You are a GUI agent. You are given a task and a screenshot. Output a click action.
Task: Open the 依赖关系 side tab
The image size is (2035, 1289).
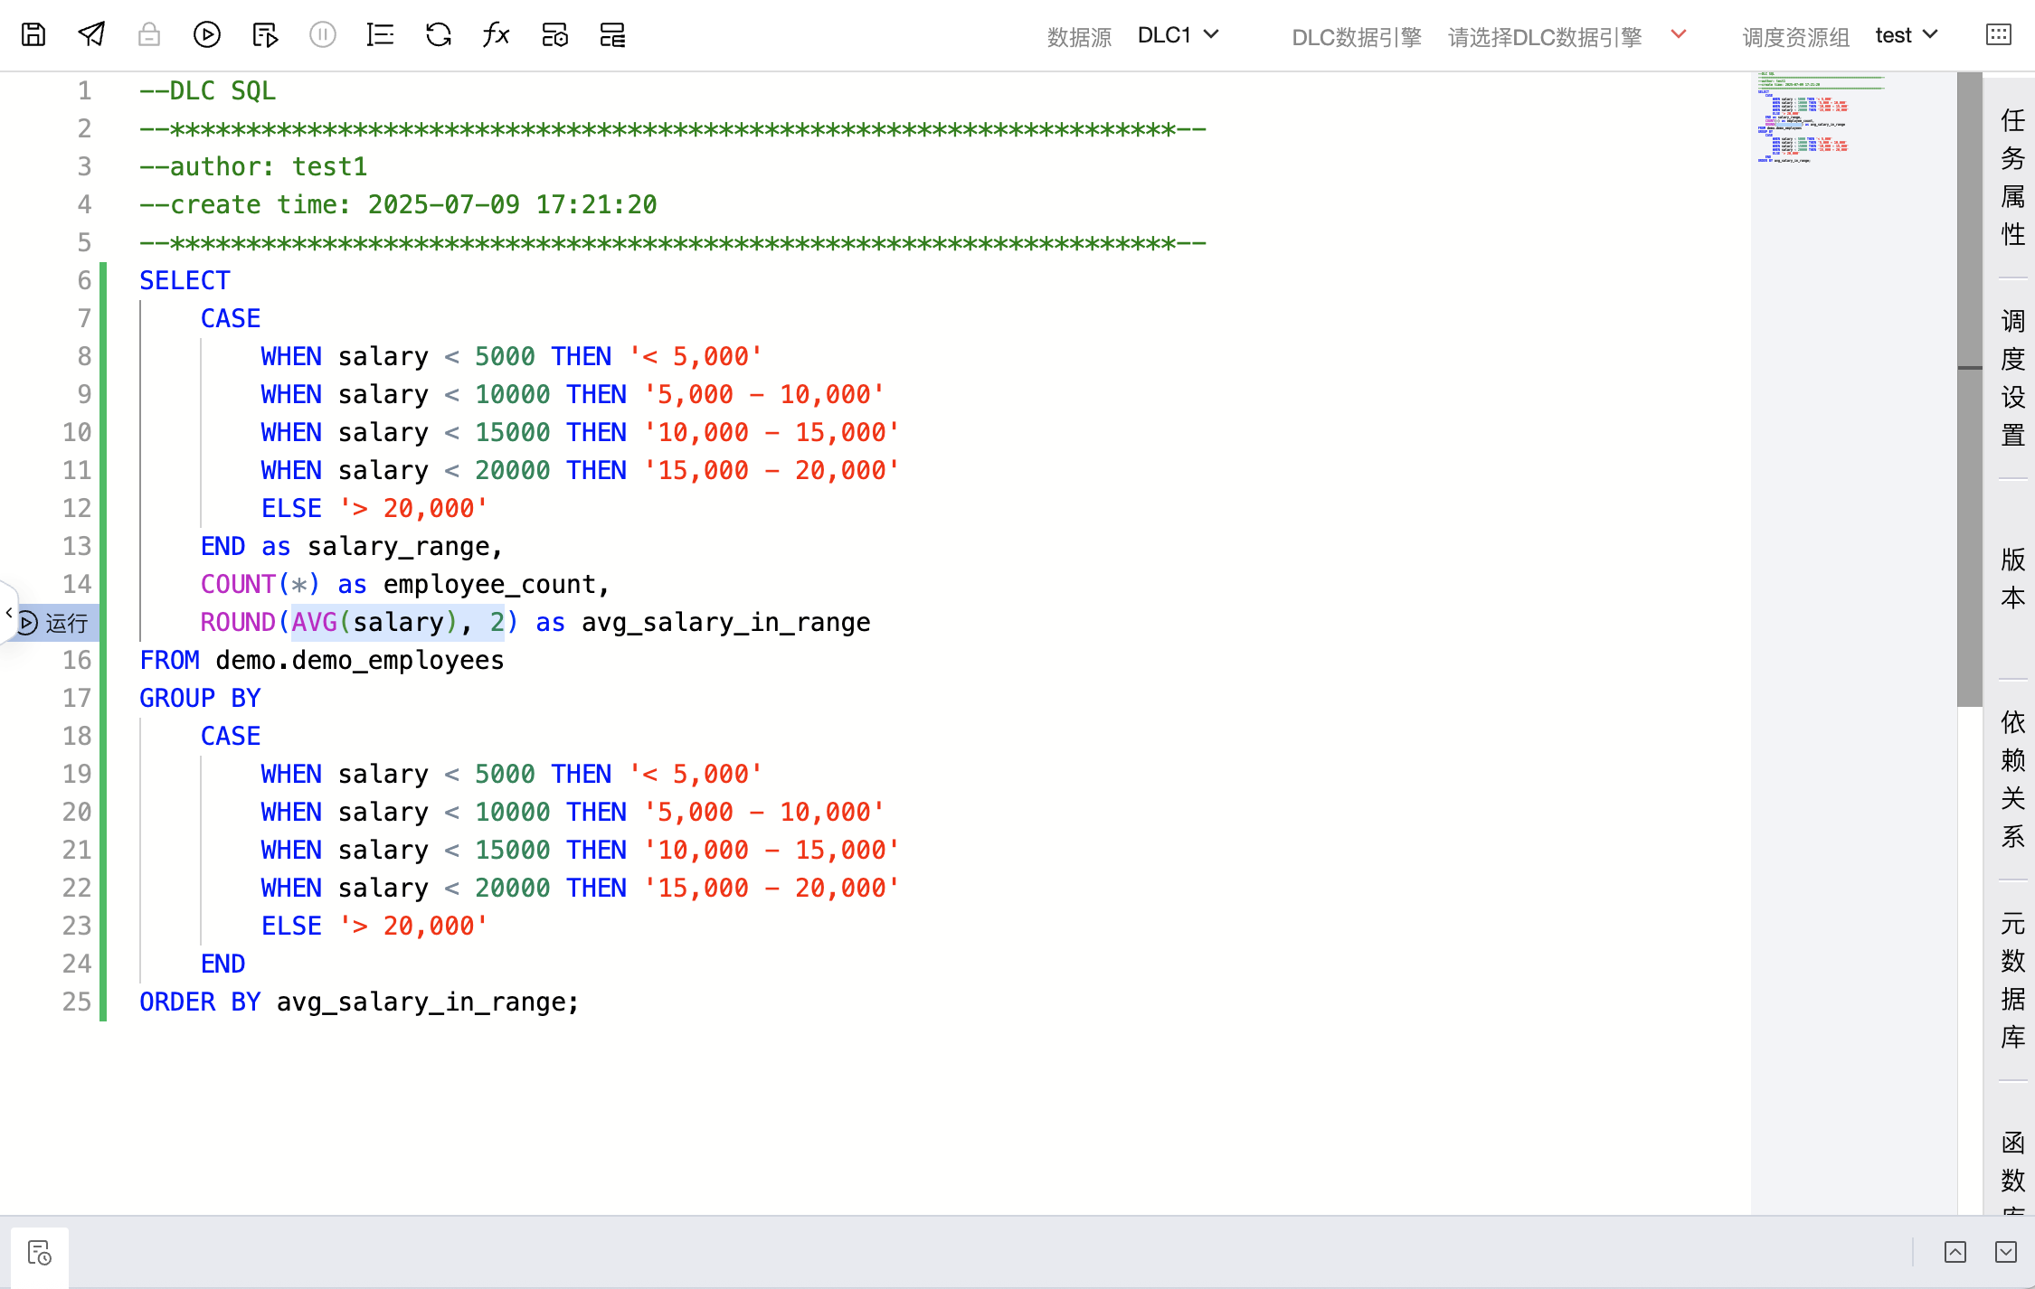coord(2012,779)
